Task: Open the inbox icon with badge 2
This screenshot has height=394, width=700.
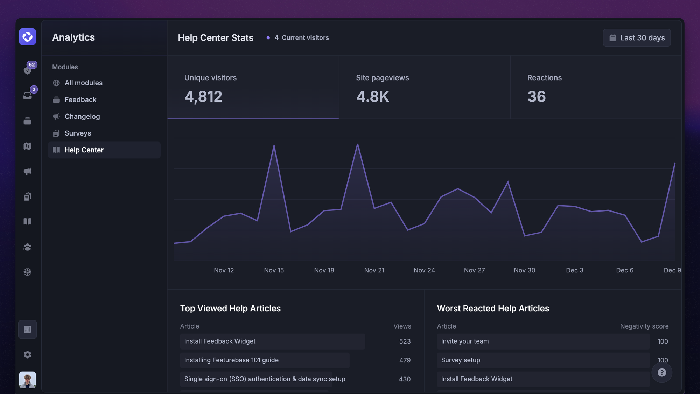Action: 28,96
